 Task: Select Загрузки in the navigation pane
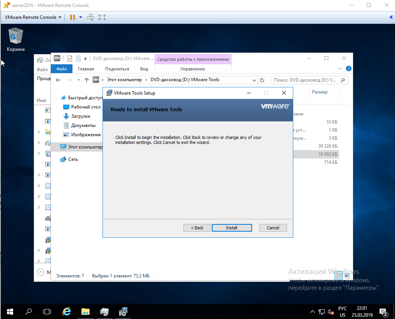pyautogui.click(x=81, y=116)
